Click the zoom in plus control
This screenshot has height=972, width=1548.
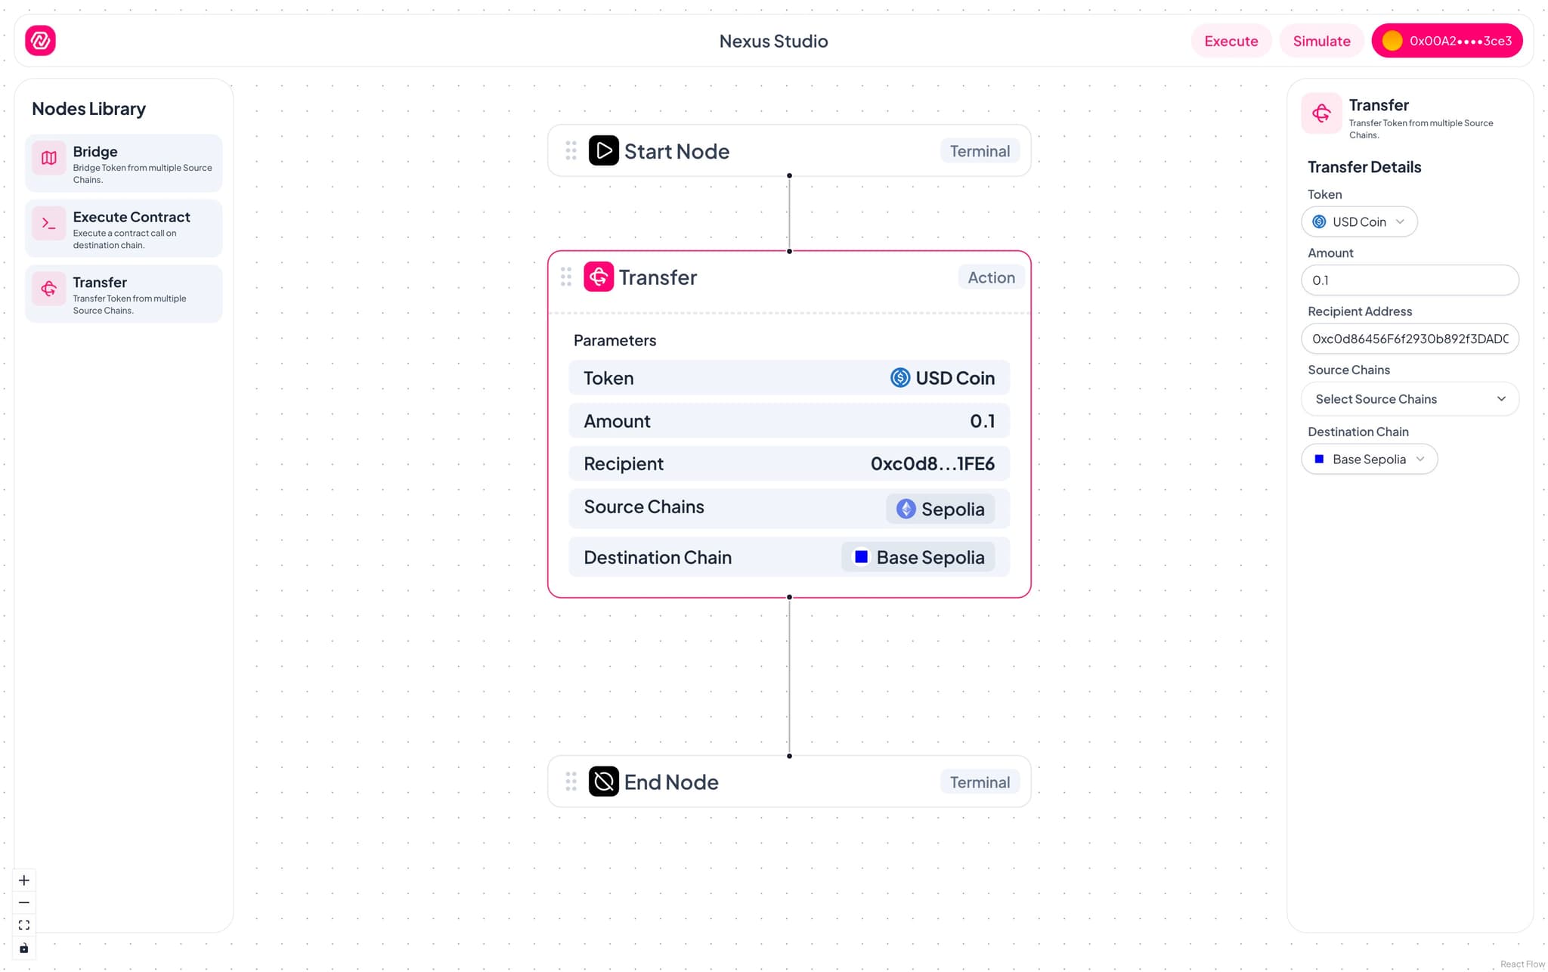(24, 881)
